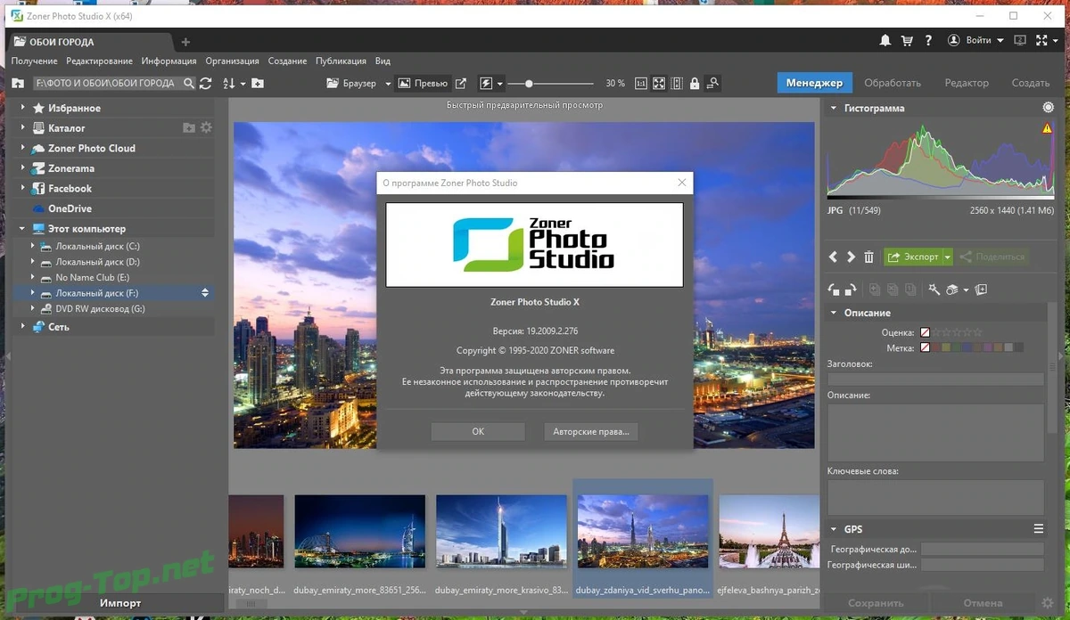Image resolution: width=1070 pixels, height=620 pixels.
Task: Click the parent folder up icon
Action: (x=18, y=83)
